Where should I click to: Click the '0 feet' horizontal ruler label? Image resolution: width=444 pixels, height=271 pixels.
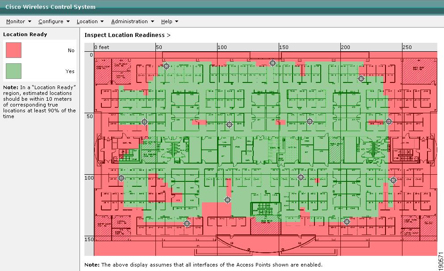[102, 47]
